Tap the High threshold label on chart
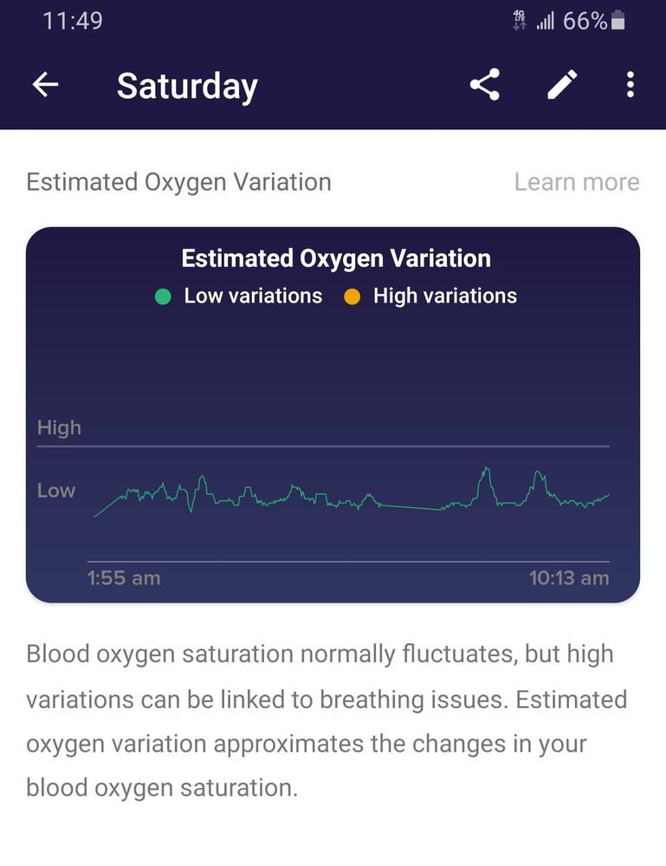Viewport: 666px width, 866px height. coord(59,427)
